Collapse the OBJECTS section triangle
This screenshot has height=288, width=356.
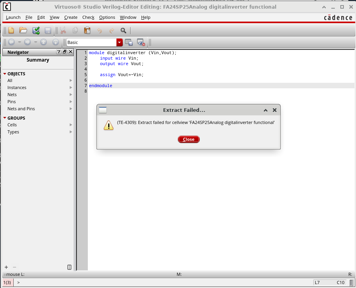click(x=5, y=74)
